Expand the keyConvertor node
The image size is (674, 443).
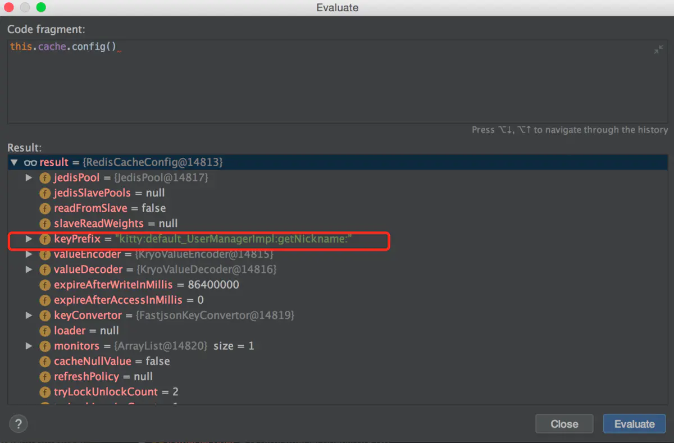click(x=29, y=316)
